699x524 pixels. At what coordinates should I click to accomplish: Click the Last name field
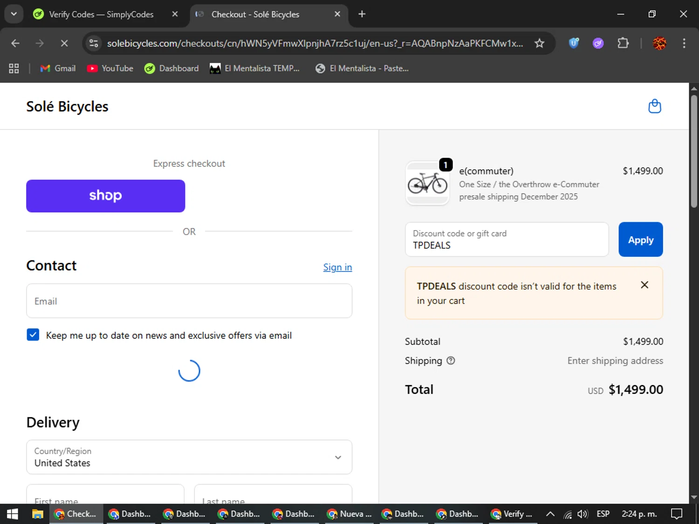[x=273, y=494]
